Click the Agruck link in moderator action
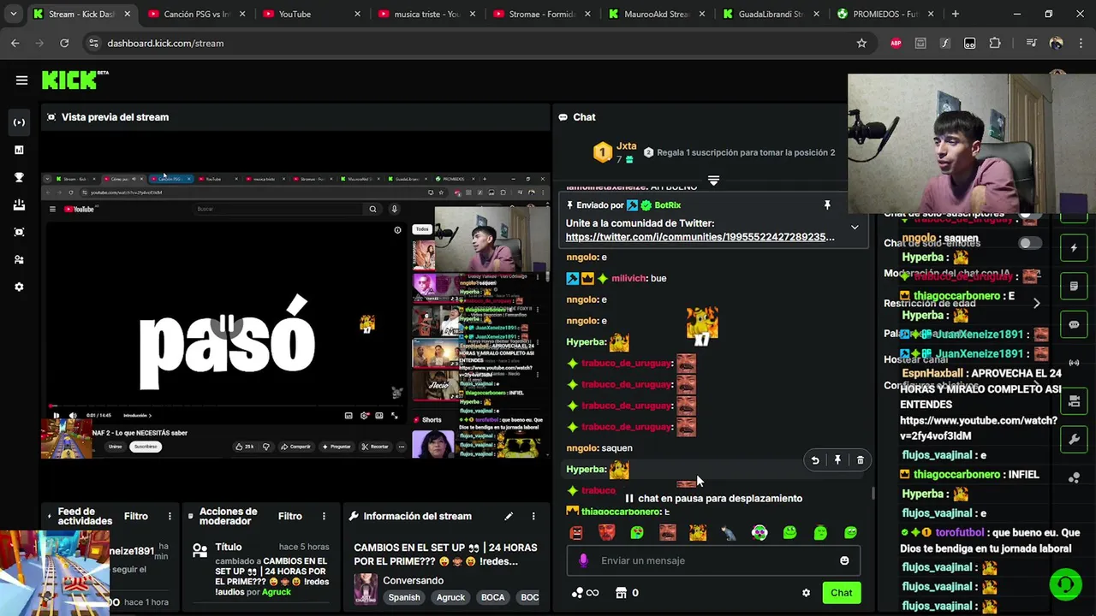The height and width of the screenshot is (616, 1096). point(277,592)
